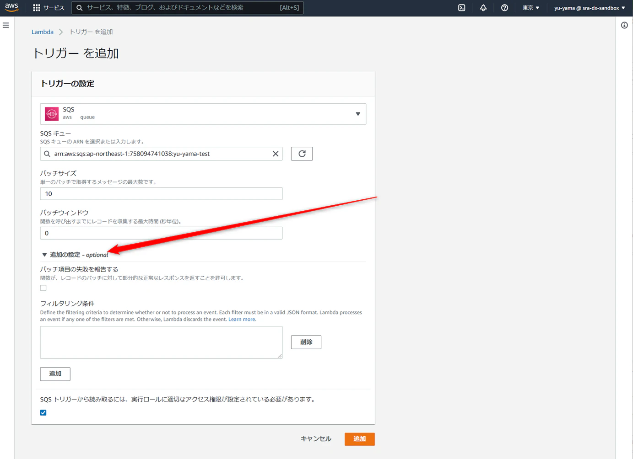Uncheck the execution role permission checkbox
The image size is (633, 459).
(x=43, y=412)
